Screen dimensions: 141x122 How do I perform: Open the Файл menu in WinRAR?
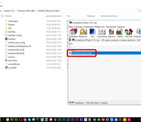(71, 27)
